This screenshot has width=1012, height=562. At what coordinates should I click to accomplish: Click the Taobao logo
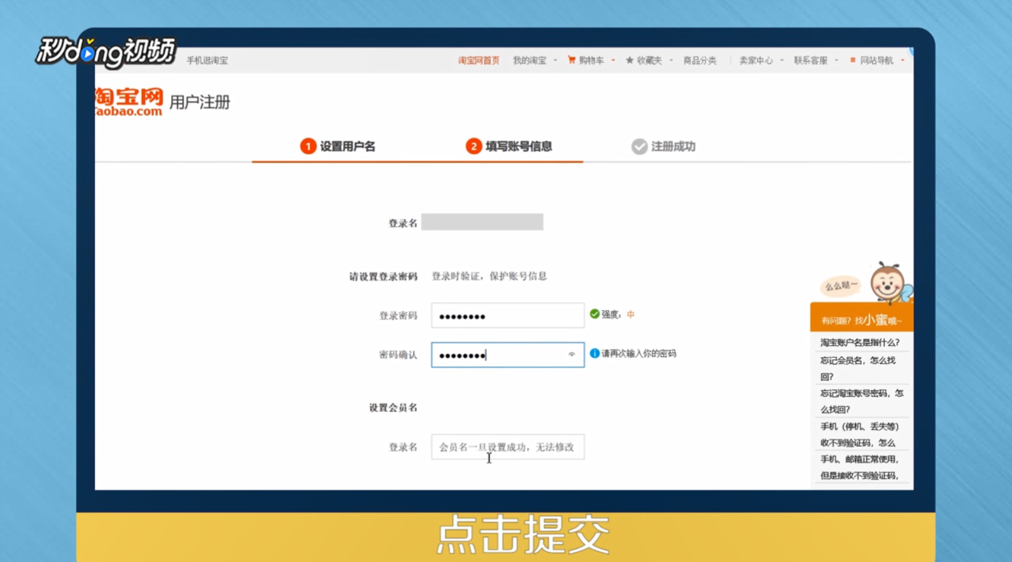(129, 102)
